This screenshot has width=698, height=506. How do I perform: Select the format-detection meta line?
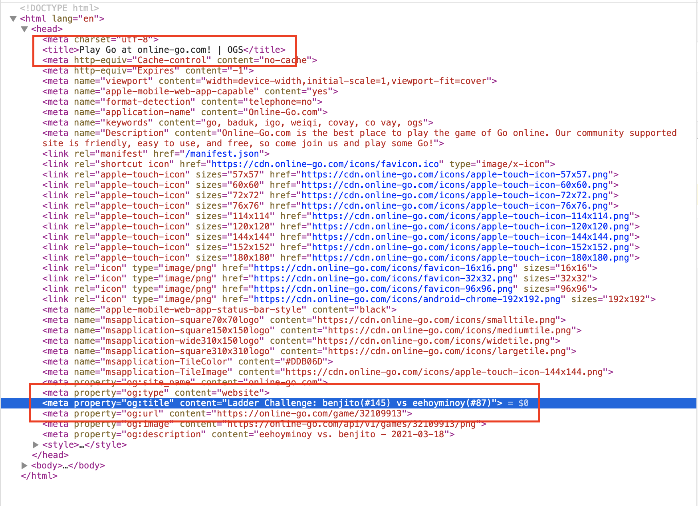pos(182,102)
